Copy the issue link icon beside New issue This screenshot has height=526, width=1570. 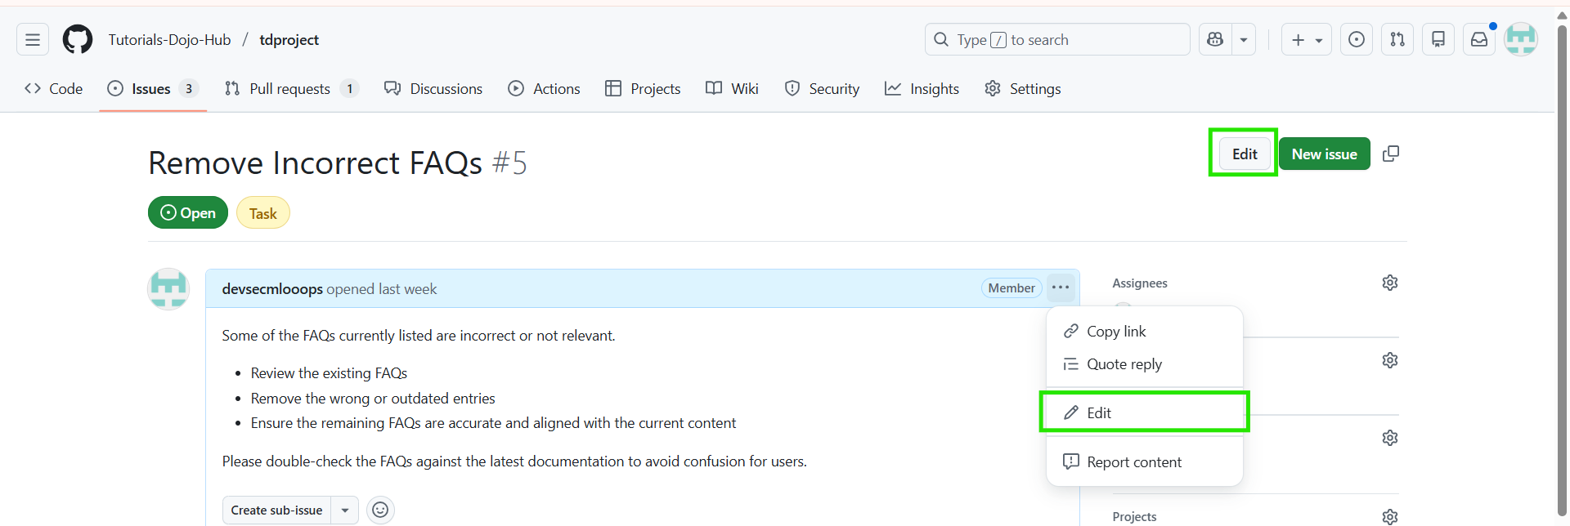click(1391, 154)
